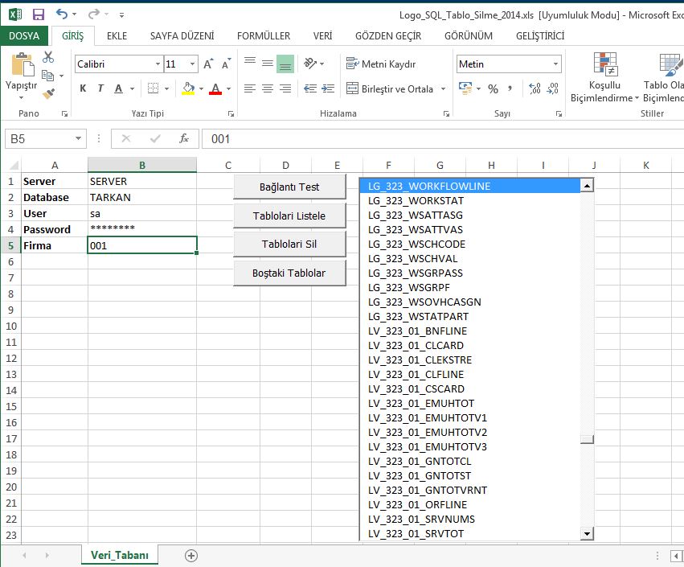Click the Bağlantı Test button
The image size is (684, 567).
(x=289, y=187)
